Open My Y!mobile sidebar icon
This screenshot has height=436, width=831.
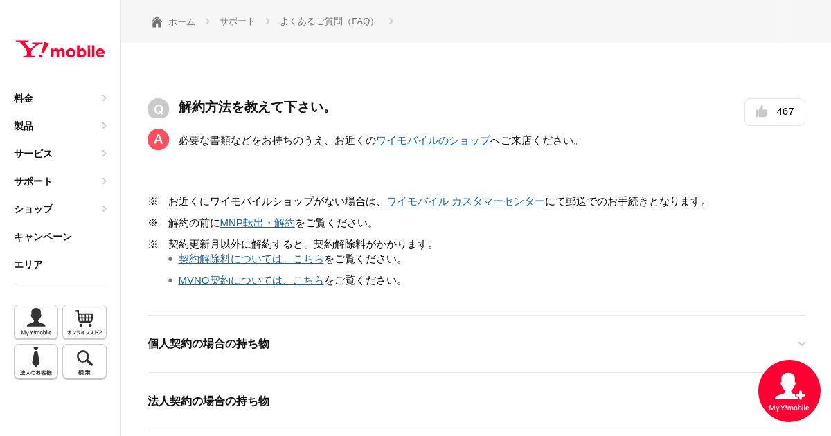tap(36, 322)
